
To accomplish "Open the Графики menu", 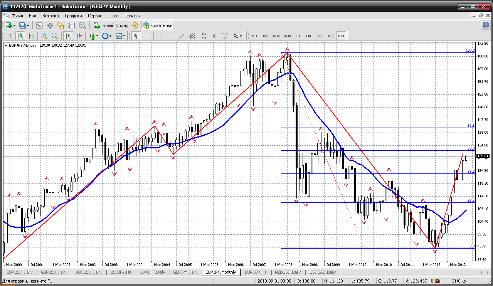I will tap(73, 16).
